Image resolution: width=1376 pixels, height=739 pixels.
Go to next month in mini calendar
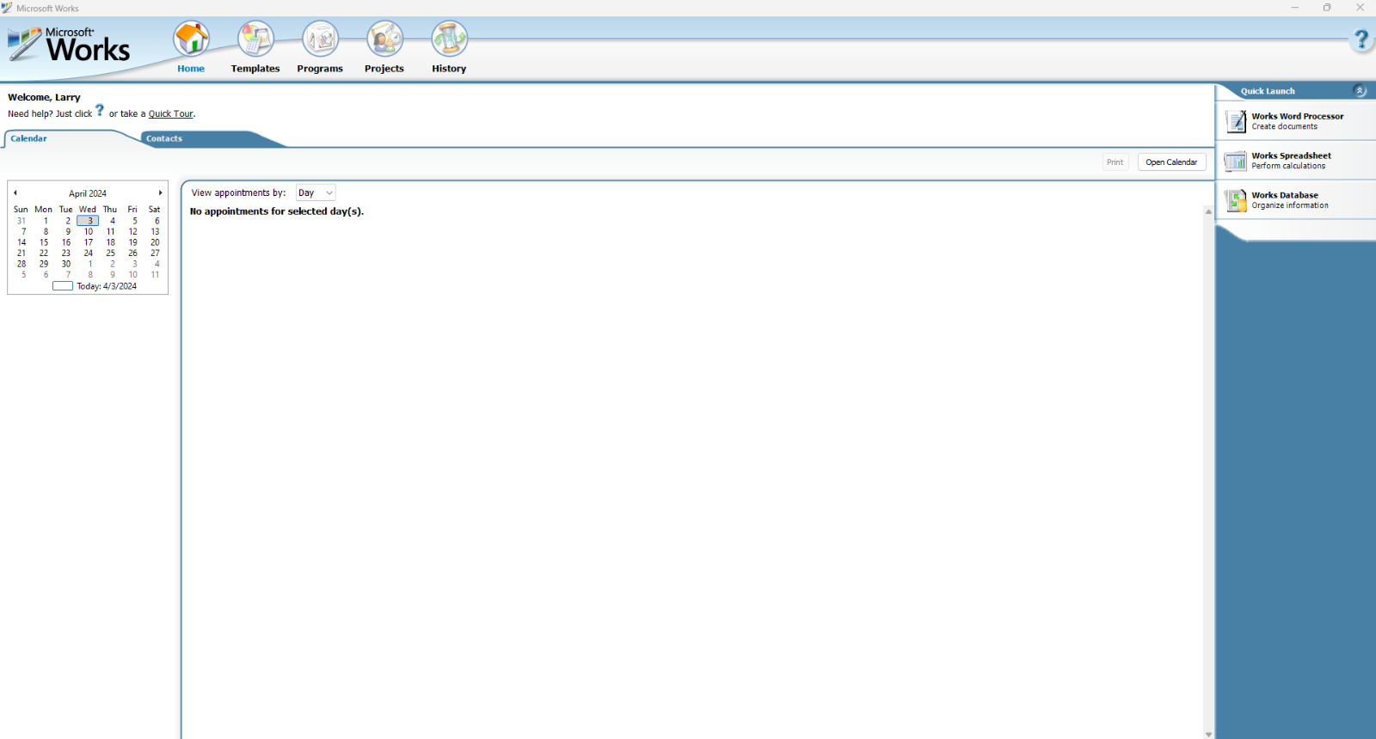[x=160, y=193]
